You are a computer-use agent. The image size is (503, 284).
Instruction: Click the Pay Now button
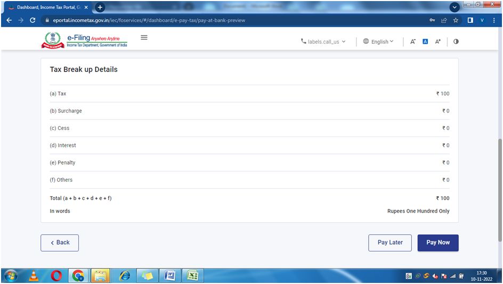tap(437, 242)
